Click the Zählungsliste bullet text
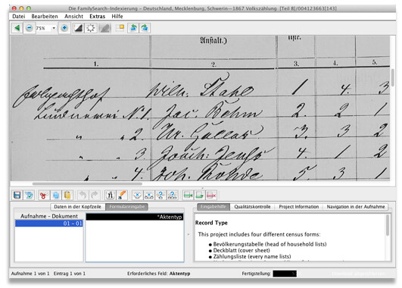Image resolution: width=402 pixels, height=288 pixels. pyautogui.click(x=252, y=256)
